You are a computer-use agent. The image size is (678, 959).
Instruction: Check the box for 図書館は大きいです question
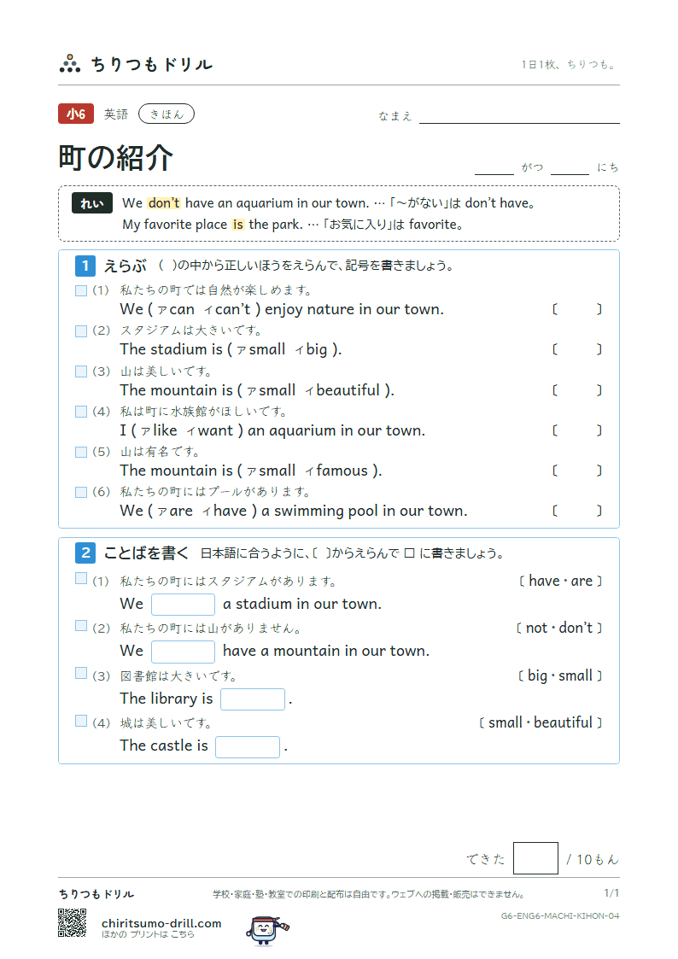[81, 673]
